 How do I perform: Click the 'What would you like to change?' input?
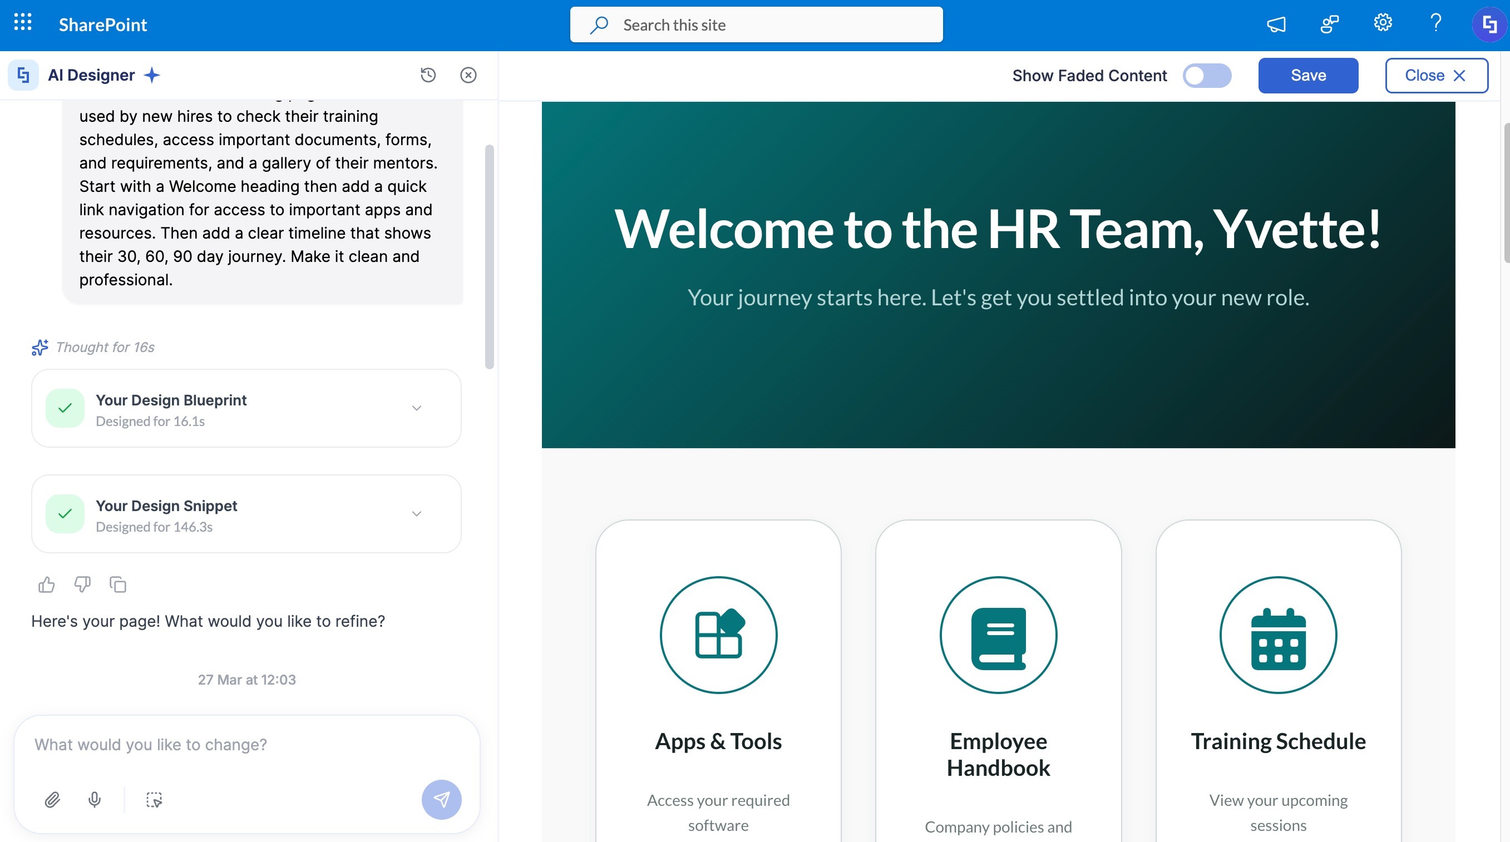tap(246, 744)
